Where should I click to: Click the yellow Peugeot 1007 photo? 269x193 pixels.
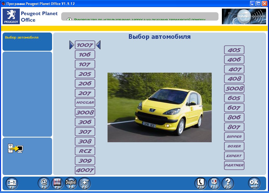point(160,107)
